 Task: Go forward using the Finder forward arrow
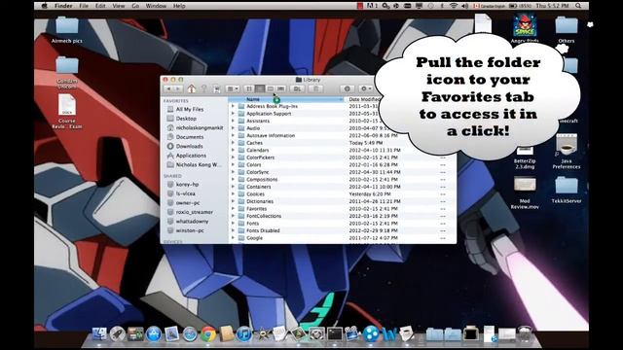(178, 88)
